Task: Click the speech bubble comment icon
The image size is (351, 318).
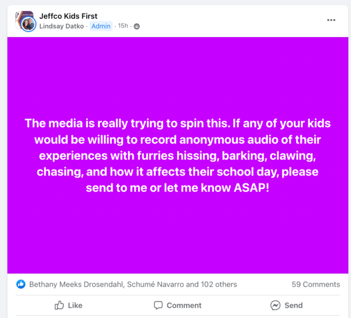Action: click(158, 305)
